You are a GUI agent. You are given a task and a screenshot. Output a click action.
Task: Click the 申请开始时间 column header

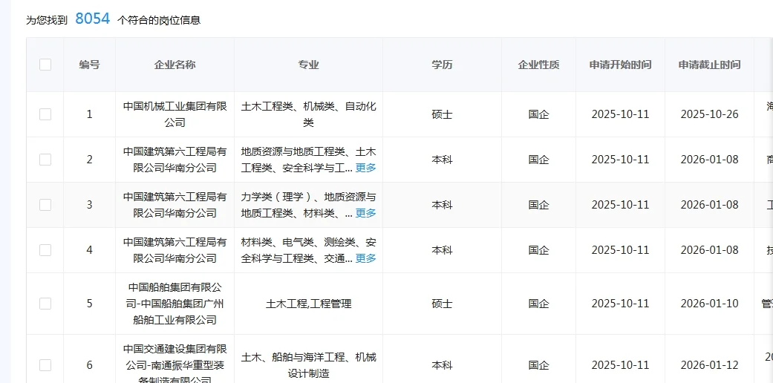620,65
